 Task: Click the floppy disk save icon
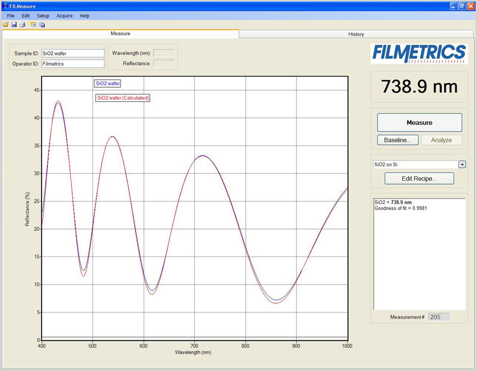coord(14,24)
